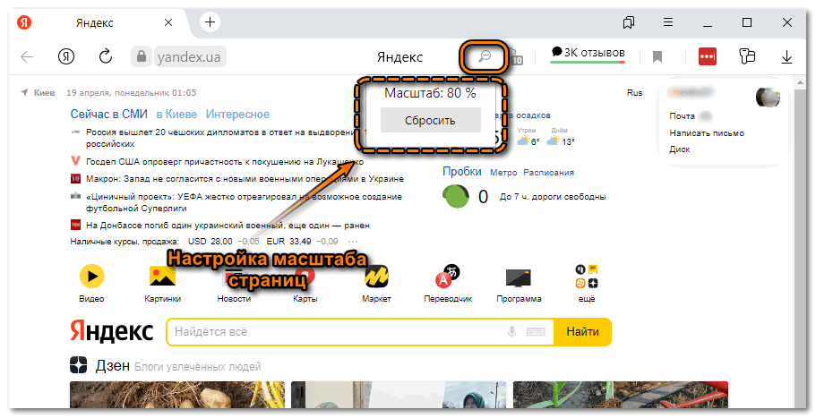Viewport: 816px width, 418px height.
Task: Open the on-screen keyboard in search box
Action: click(x=536, y=332)
